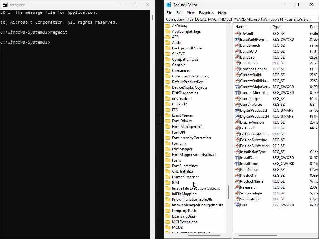Click the DWORD icon of UBR
Screen dimensions: 319x239
pyautogui.click(x=237, y=205)
